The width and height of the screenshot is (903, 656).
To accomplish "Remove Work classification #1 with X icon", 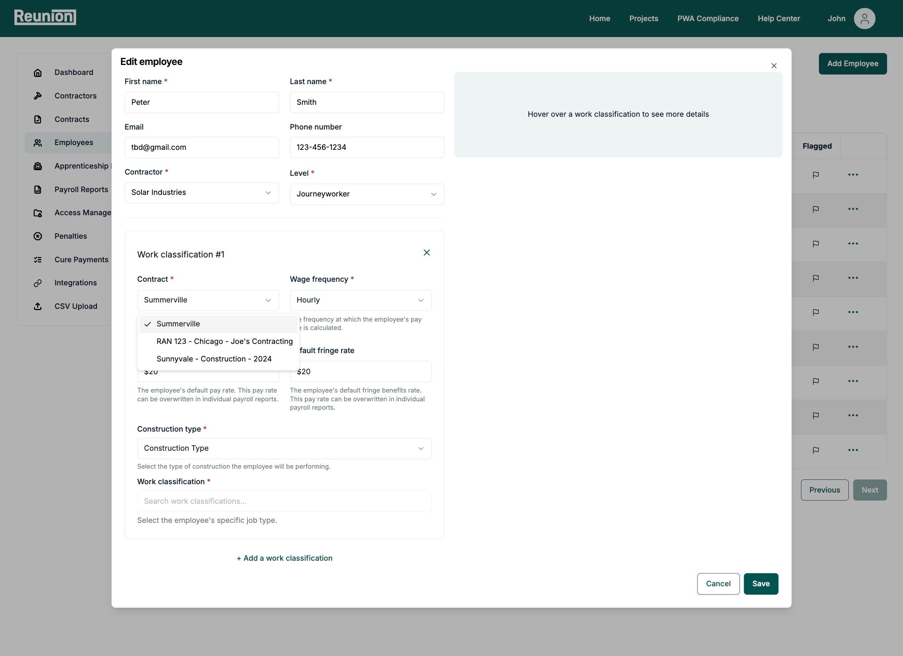I will coord(426,253).
